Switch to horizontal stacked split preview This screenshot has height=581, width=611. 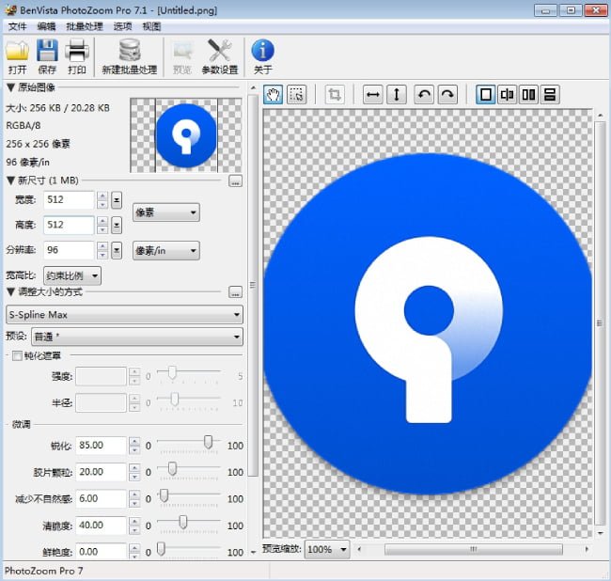tap(550, 94)
